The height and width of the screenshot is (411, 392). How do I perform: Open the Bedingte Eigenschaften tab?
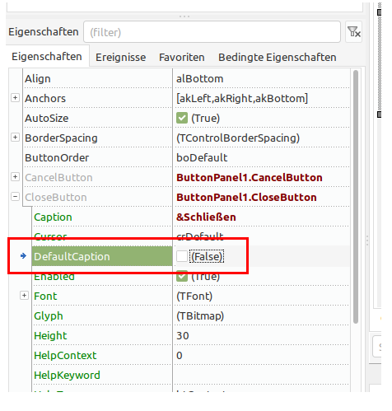(278, 58)
